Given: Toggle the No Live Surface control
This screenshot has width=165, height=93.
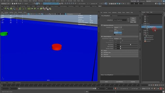Looking at the screenshot, I should pyautogui.click(x=82, y=4).
